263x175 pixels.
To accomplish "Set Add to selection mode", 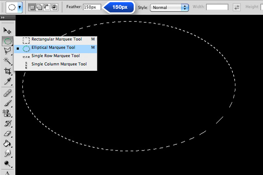I will pyautogui.click(x=39, y=7).
